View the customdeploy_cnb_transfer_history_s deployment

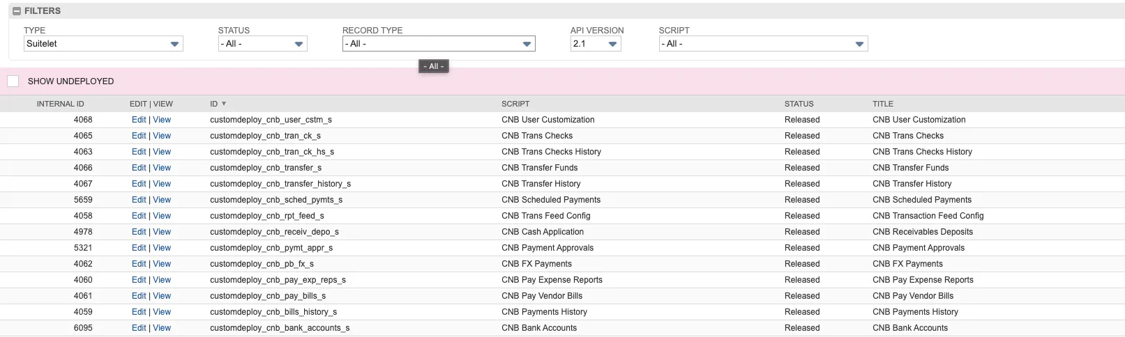(162, 184)
